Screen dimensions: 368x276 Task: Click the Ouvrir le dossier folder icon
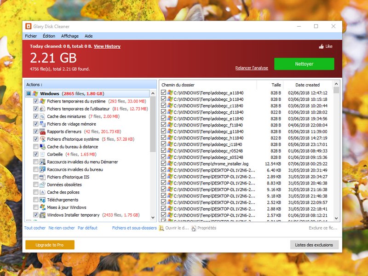[x=161, y=228]
